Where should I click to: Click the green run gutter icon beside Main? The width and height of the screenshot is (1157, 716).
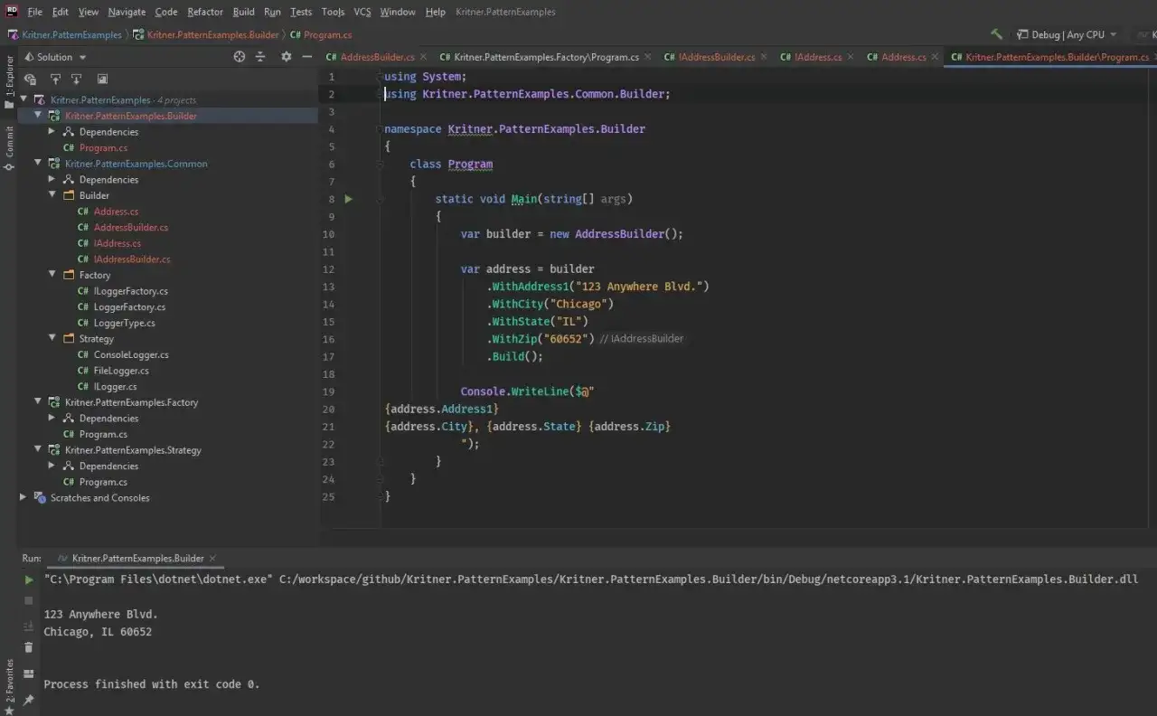click(348, 199)
